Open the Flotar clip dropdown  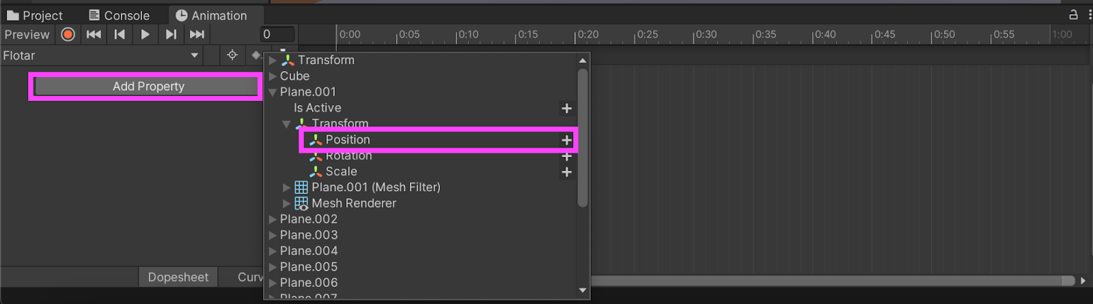coord(101,55)
